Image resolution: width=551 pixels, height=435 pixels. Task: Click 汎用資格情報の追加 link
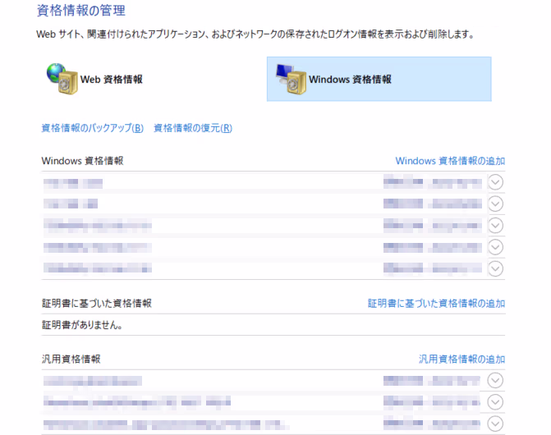pyautogui.click(x=461, y=359)
